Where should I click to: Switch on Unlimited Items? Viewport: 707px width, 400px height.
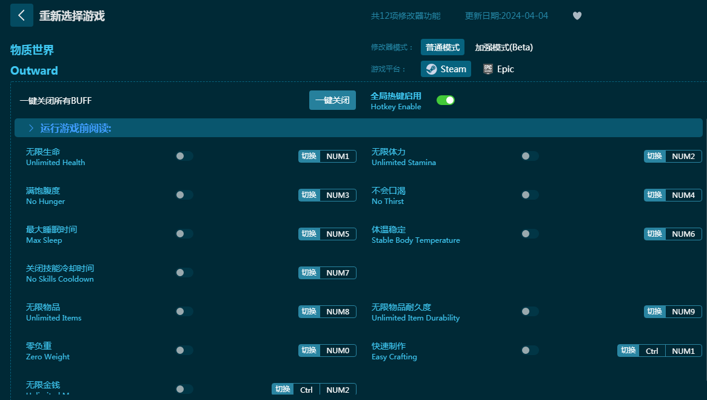pyautogui.click(x=184, y=311)
